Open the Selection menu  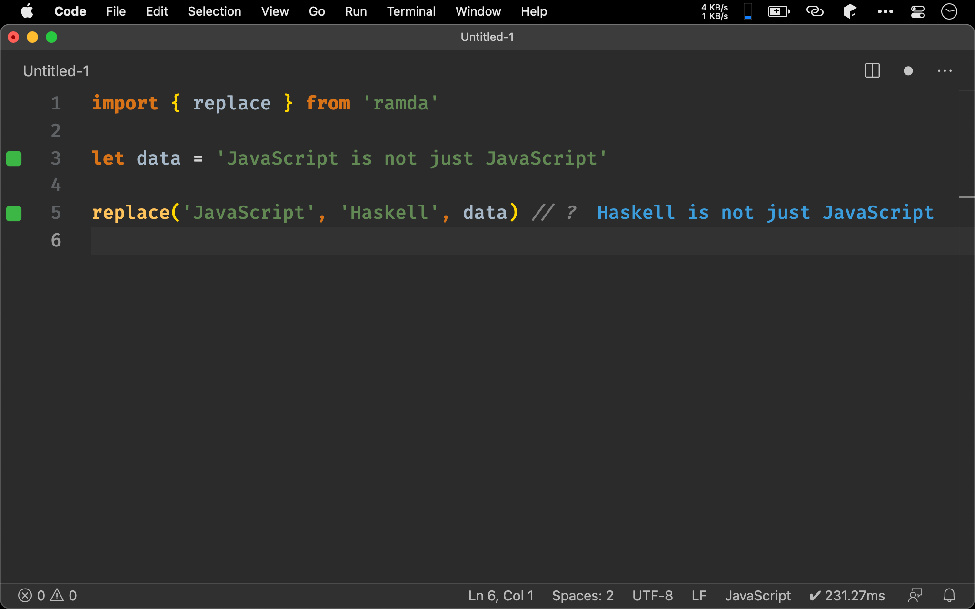(x=214, y=11)
